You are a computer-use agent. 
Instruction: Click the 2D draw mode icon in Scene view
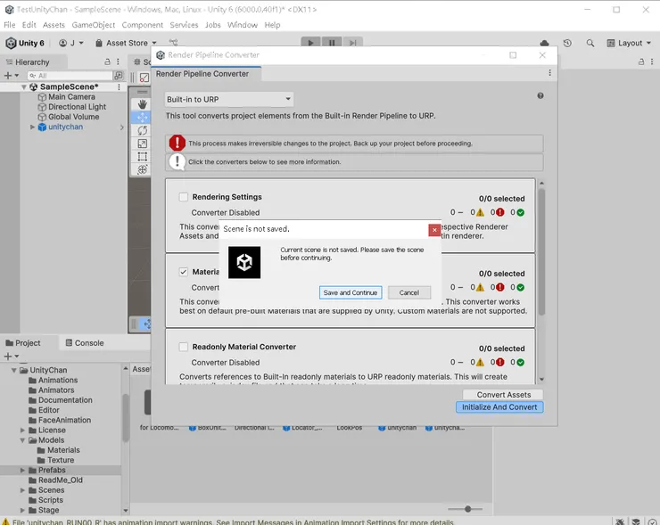[144, 78]
